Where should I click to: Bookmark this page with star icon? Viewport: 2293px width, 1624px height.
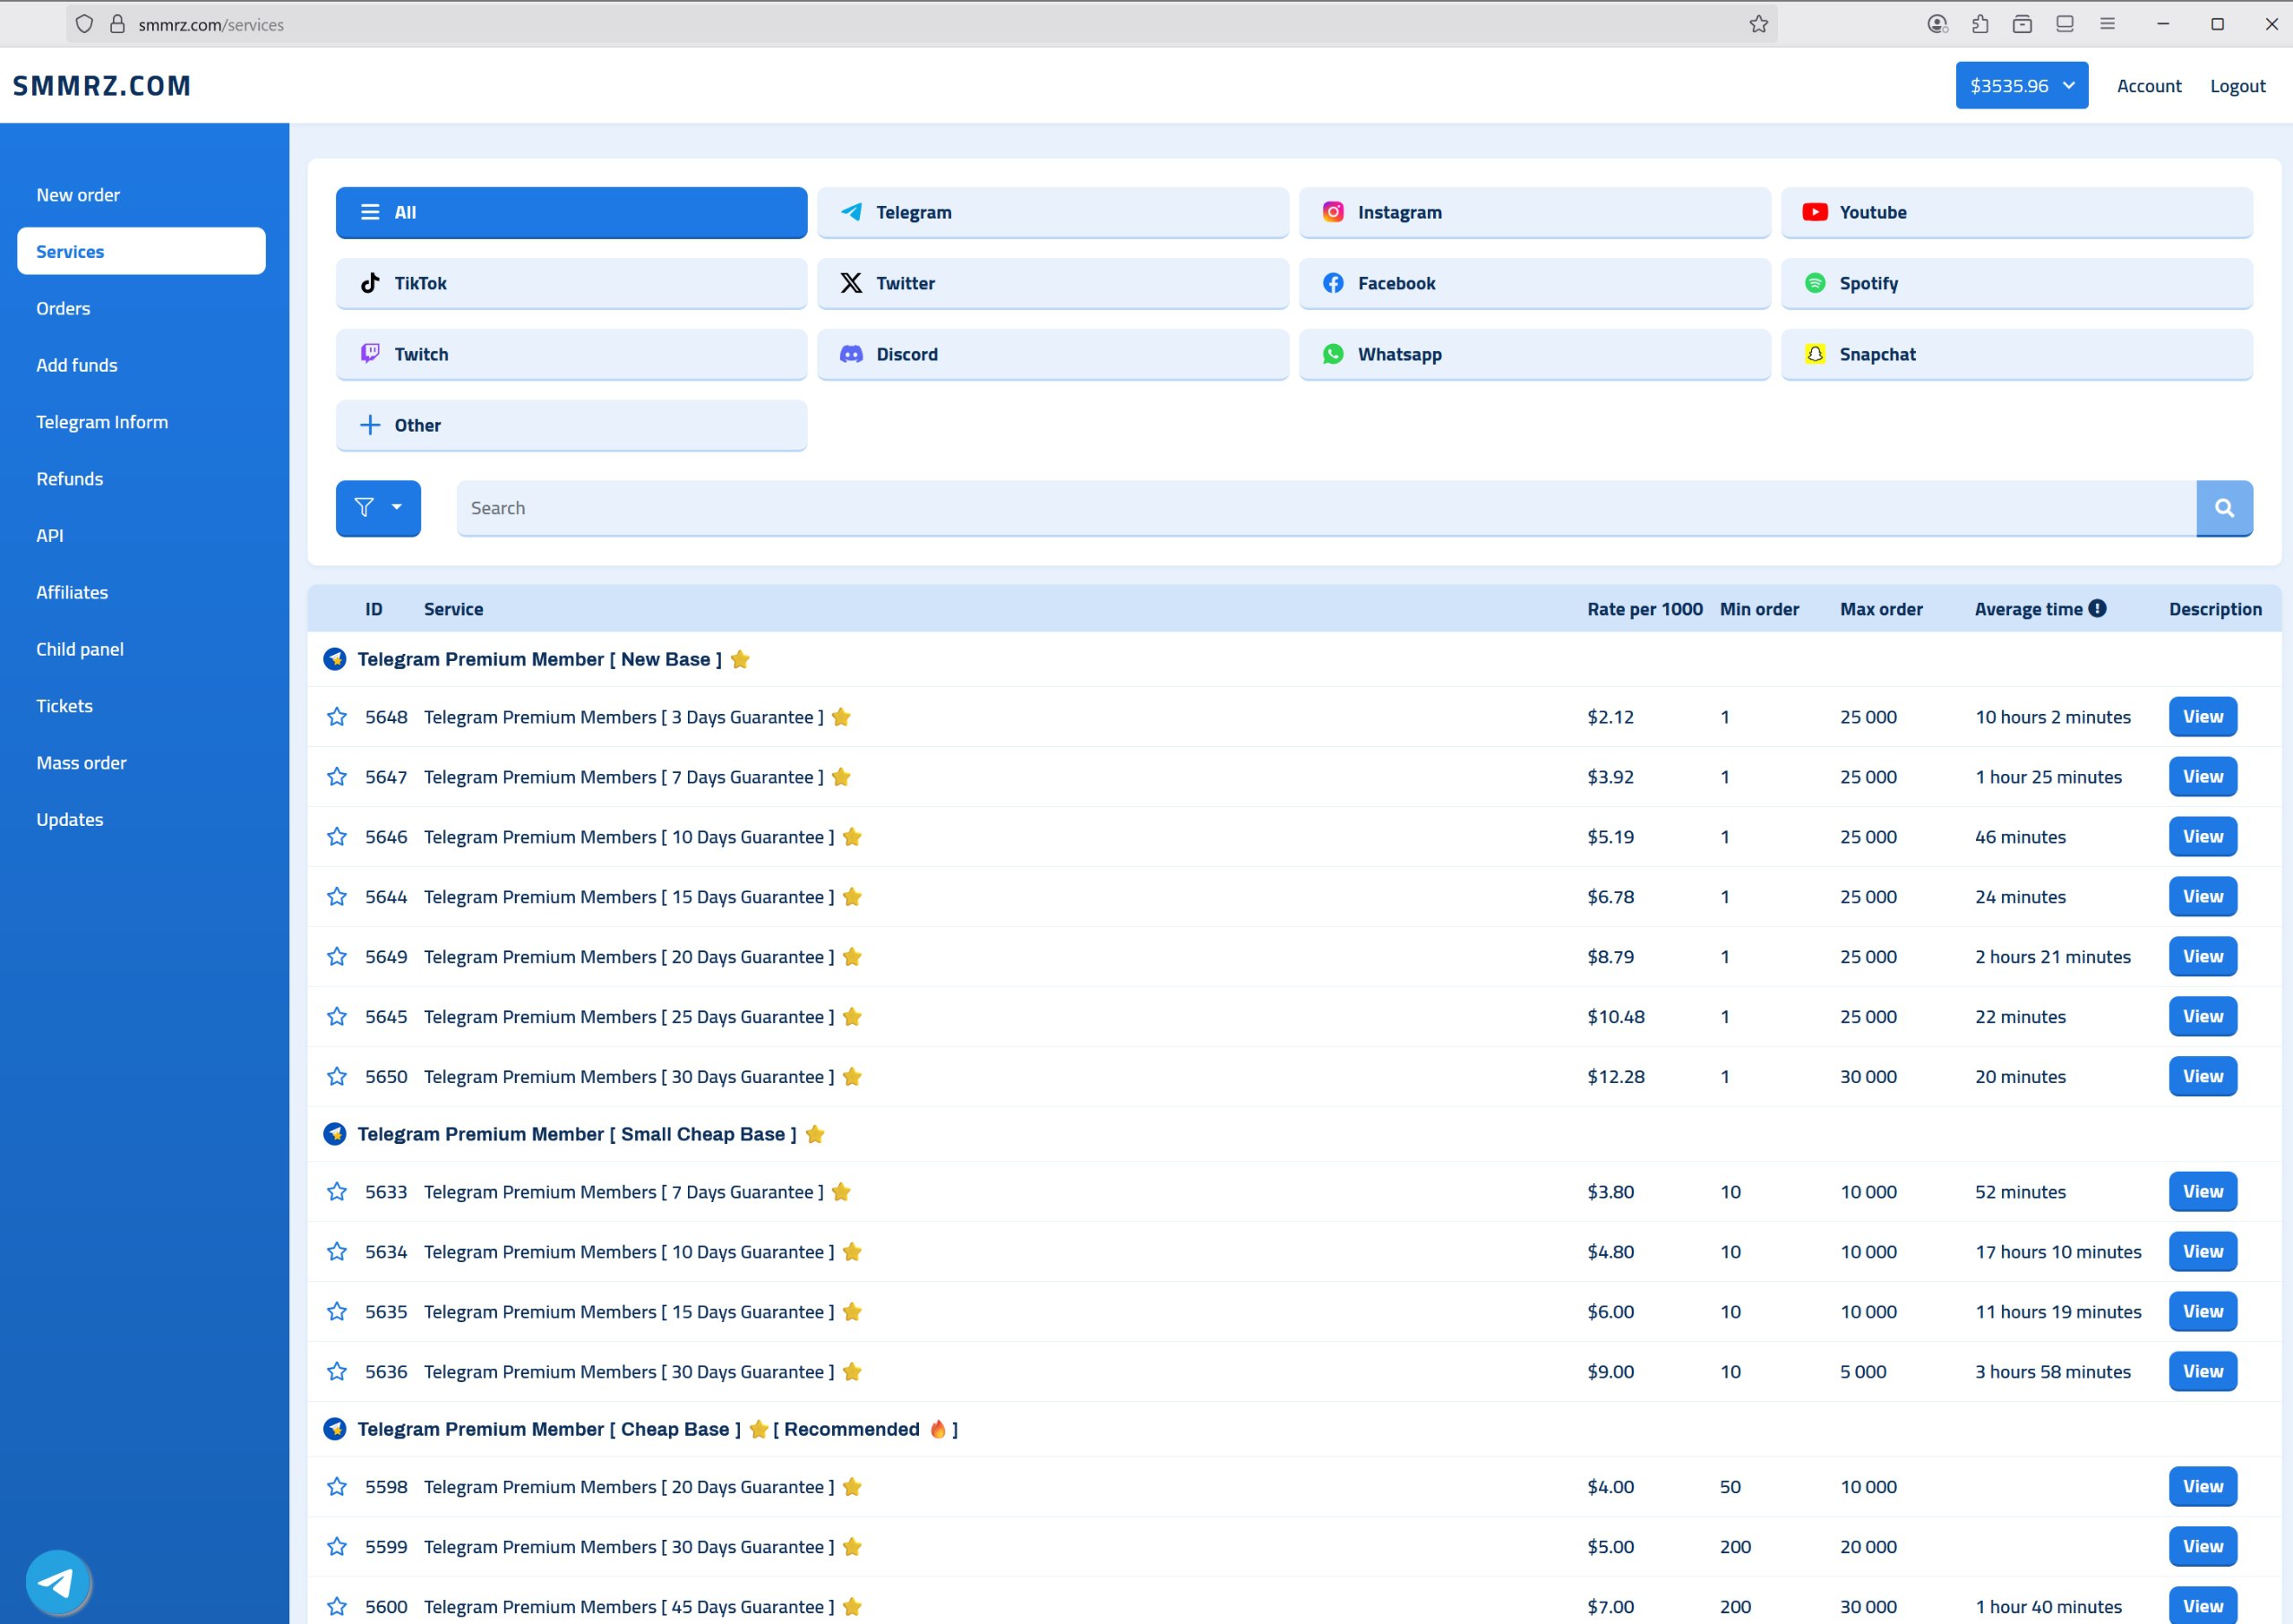click(x=1759, y=24)
